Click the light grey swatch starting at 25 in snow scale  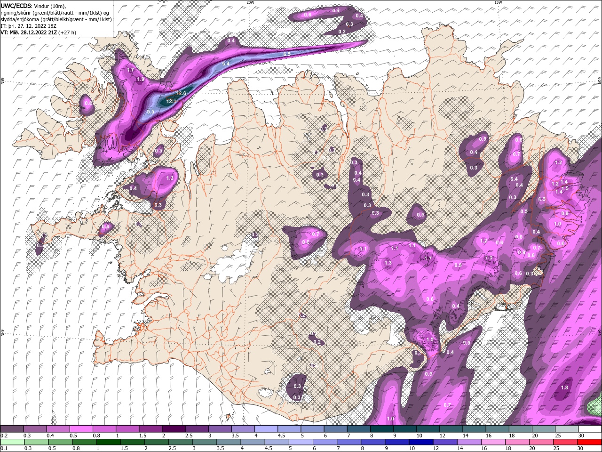coord(566,429)
